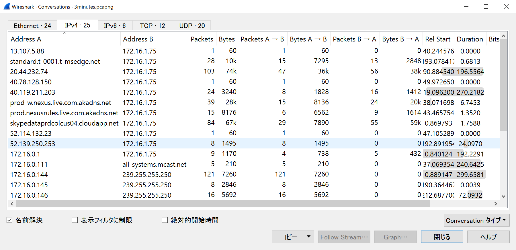
Task: Select the 172.16.0.145 conversation row
Action: (254, 185)
